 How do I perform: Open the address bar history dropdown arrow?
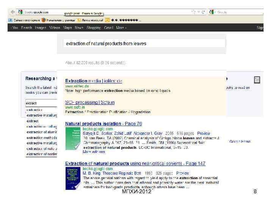[198, 12]
